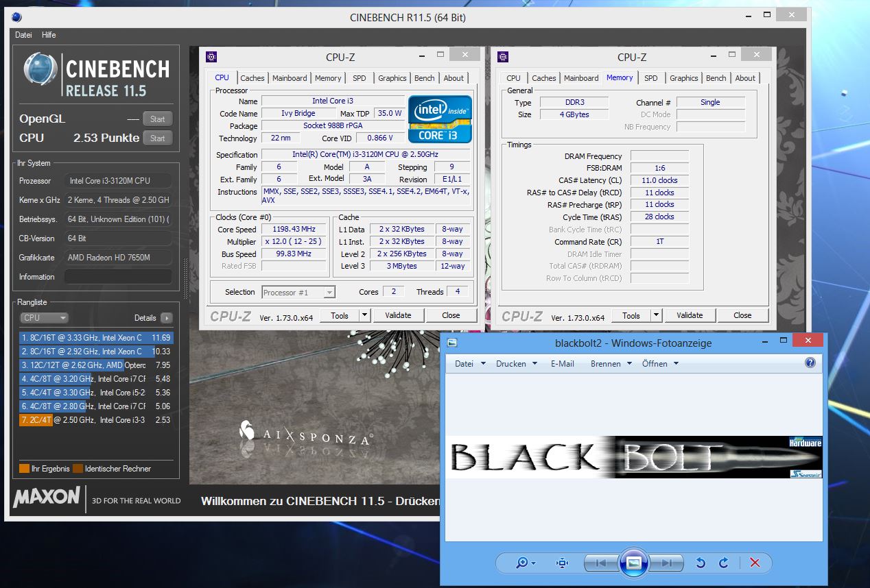
Task: Click the fit-to-window icon in Fotoanzeige
Action: pyautogui.click(x=563, y=563)
